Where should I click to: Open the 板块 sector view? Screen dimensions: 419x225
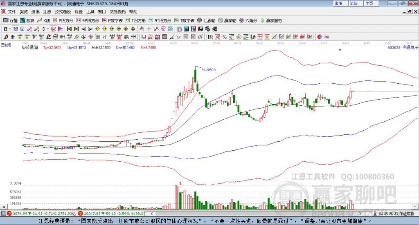(27, 20)
